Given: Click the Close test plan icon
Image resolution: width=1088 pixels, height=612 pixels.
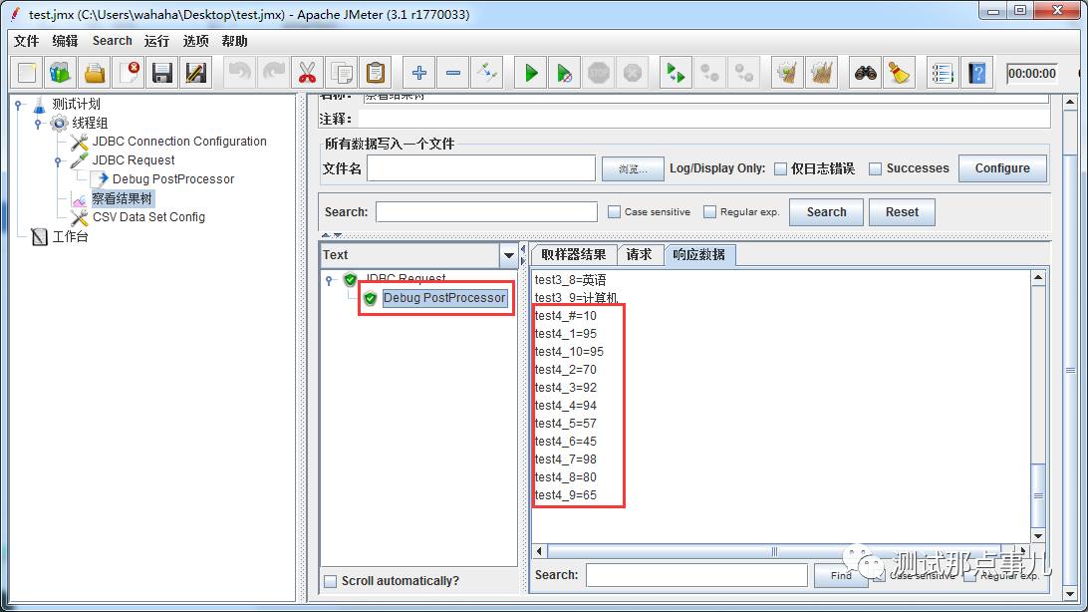Looking at the screenshot, I should [130, 72].
